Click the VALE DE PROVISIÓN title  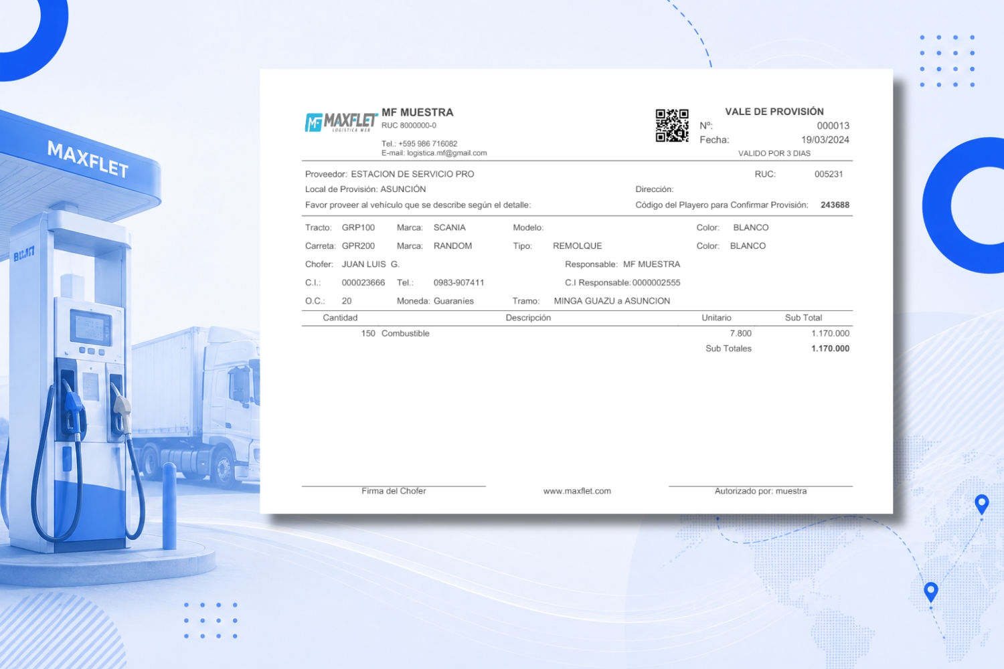pos(774,112)
